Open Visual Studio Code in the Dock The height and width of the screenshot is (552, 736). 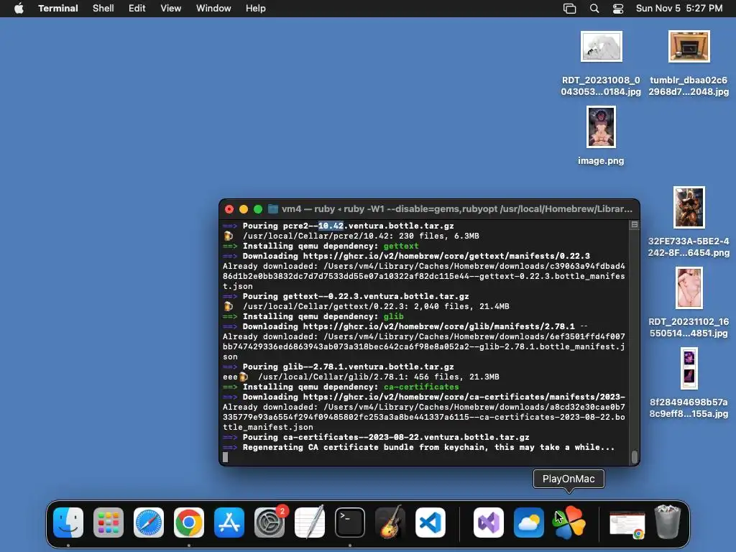[431, 523]
